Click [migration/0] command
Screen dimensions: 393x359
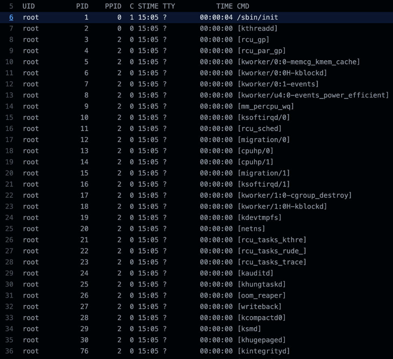pyautogui.click(x=264, y=140)
